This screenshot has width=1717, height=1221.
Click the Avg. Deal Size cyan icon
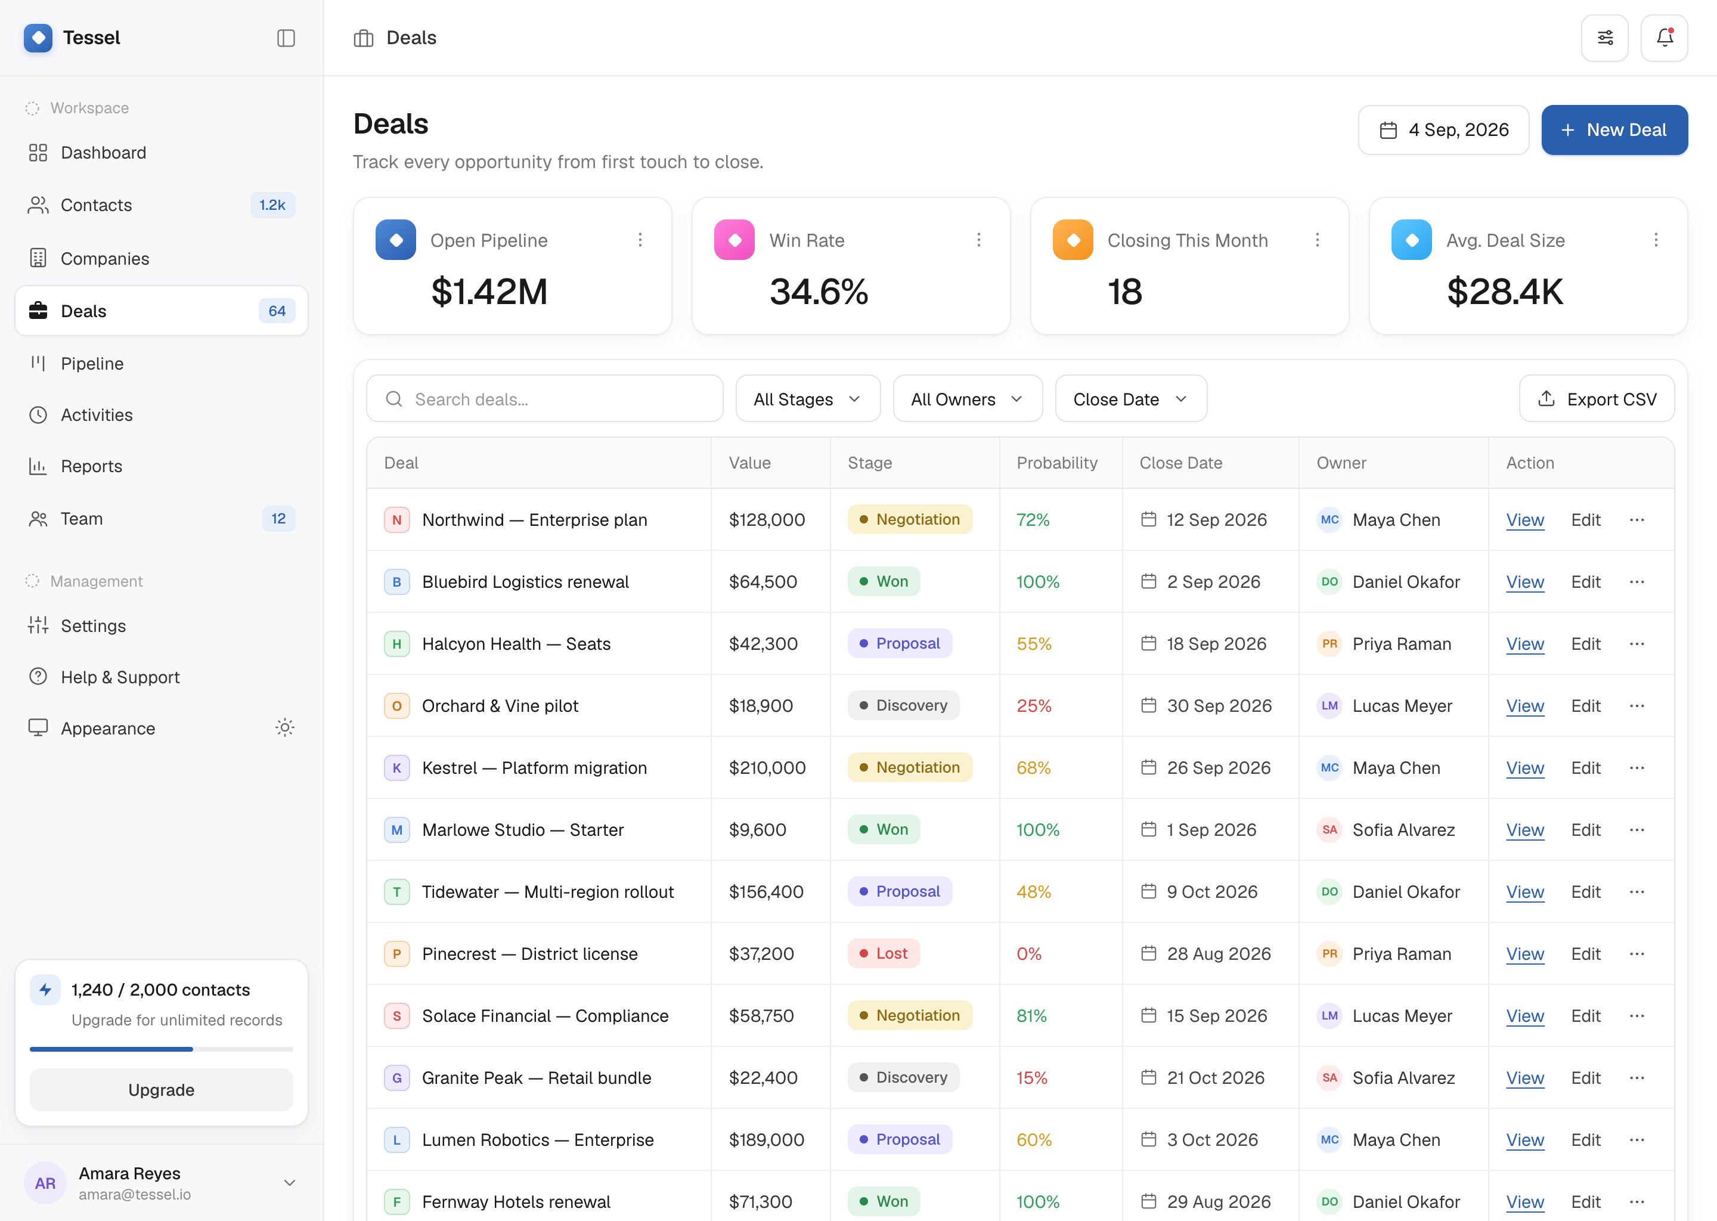click(1411, 240)
